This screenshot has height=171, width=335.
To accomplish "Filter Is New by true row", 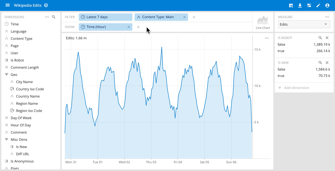I will point(304,76).
